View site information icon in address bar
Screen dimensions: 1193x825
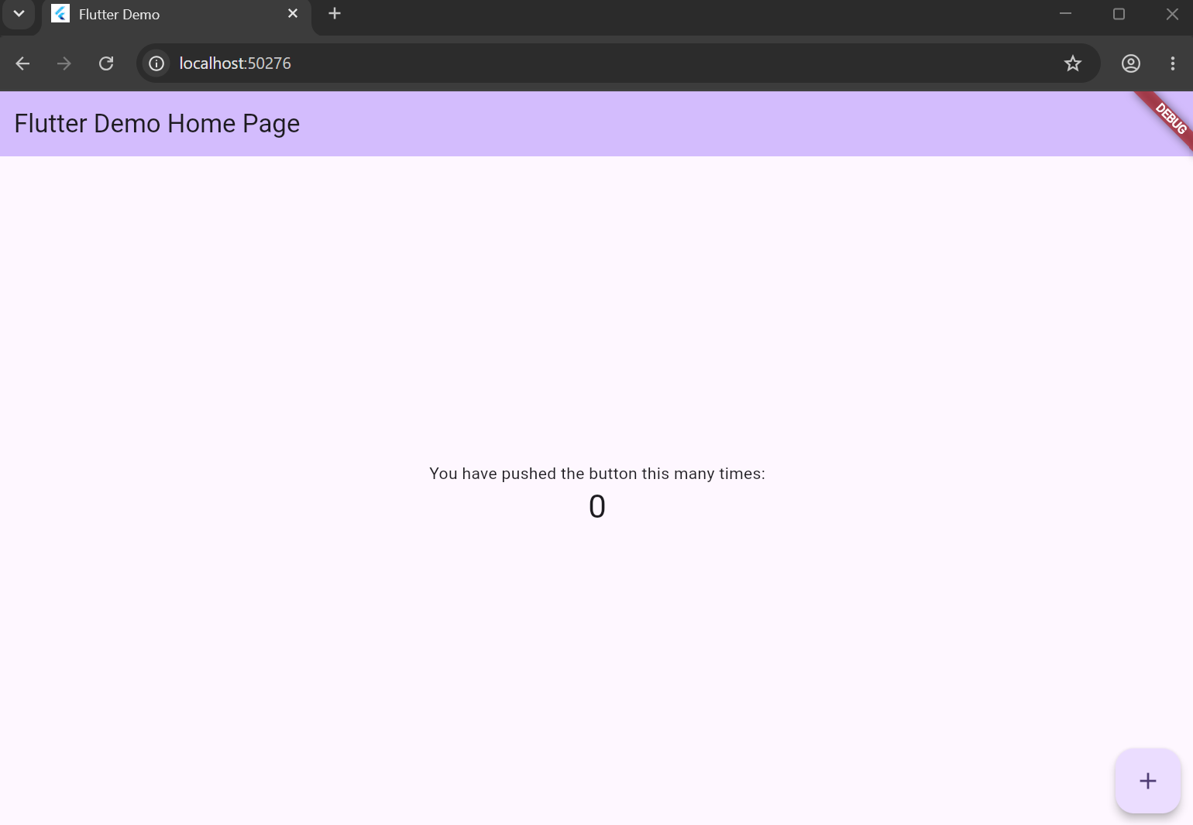pos(156,63)
